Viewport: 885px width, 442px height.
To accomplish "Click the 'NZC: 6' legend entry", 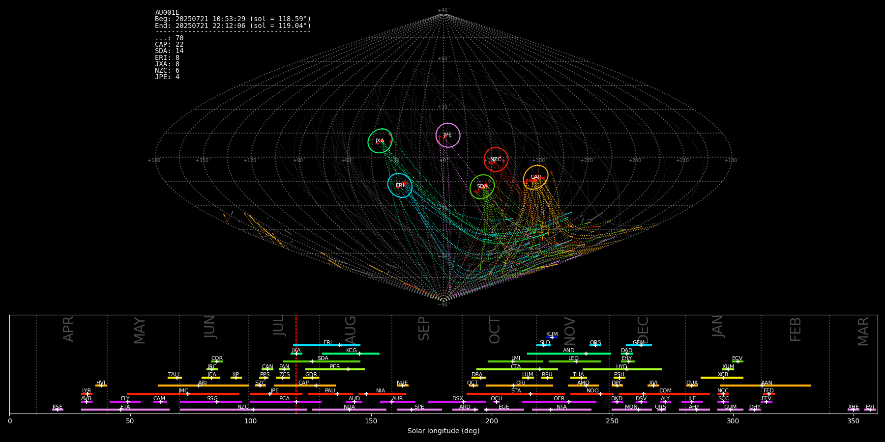I will [x=167, y=70].
